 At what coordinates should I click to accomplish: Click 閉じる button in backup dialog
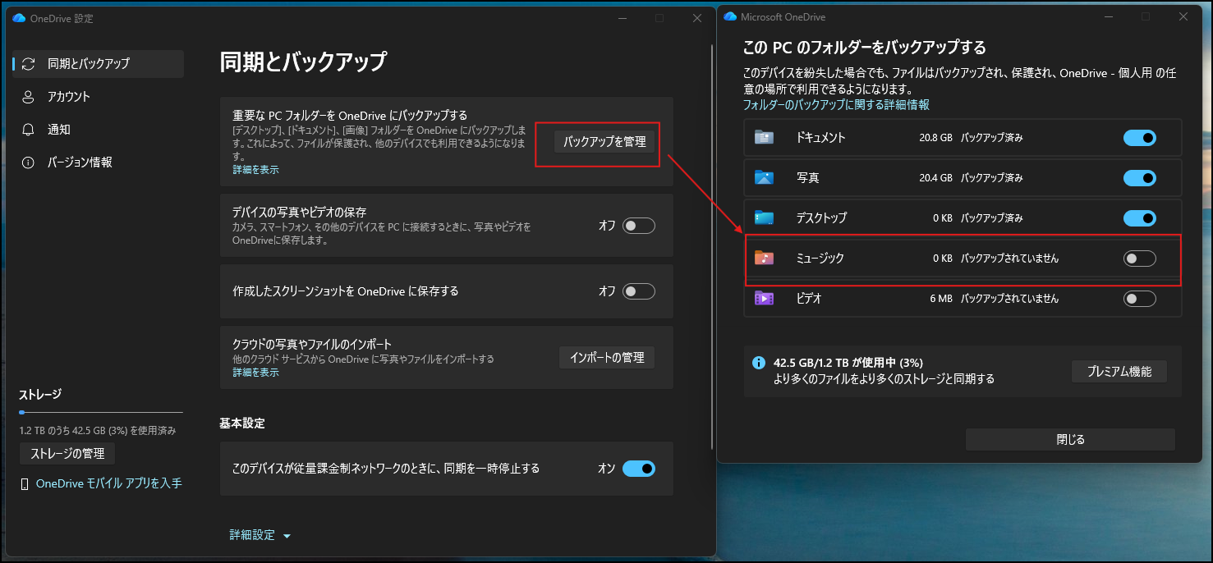tap(1070, 440)
